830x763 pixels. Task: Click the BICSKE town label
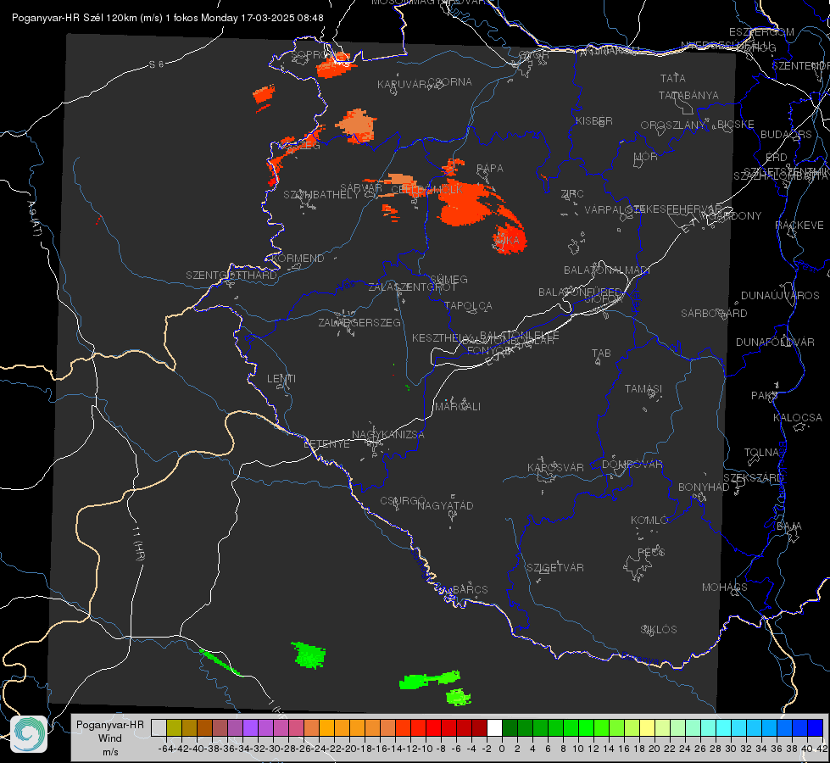coord(736,125)
